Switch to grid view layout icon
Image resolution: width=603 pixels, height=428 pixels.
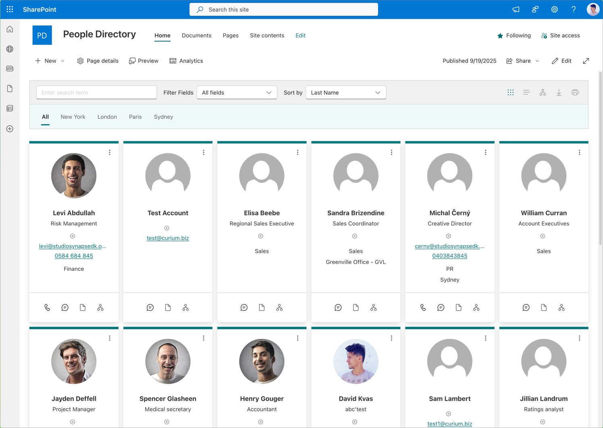click(510, 93)
